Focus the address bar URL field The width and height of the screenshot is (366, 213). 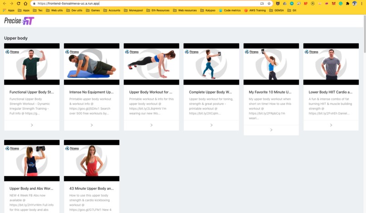(x=147, y=4)
